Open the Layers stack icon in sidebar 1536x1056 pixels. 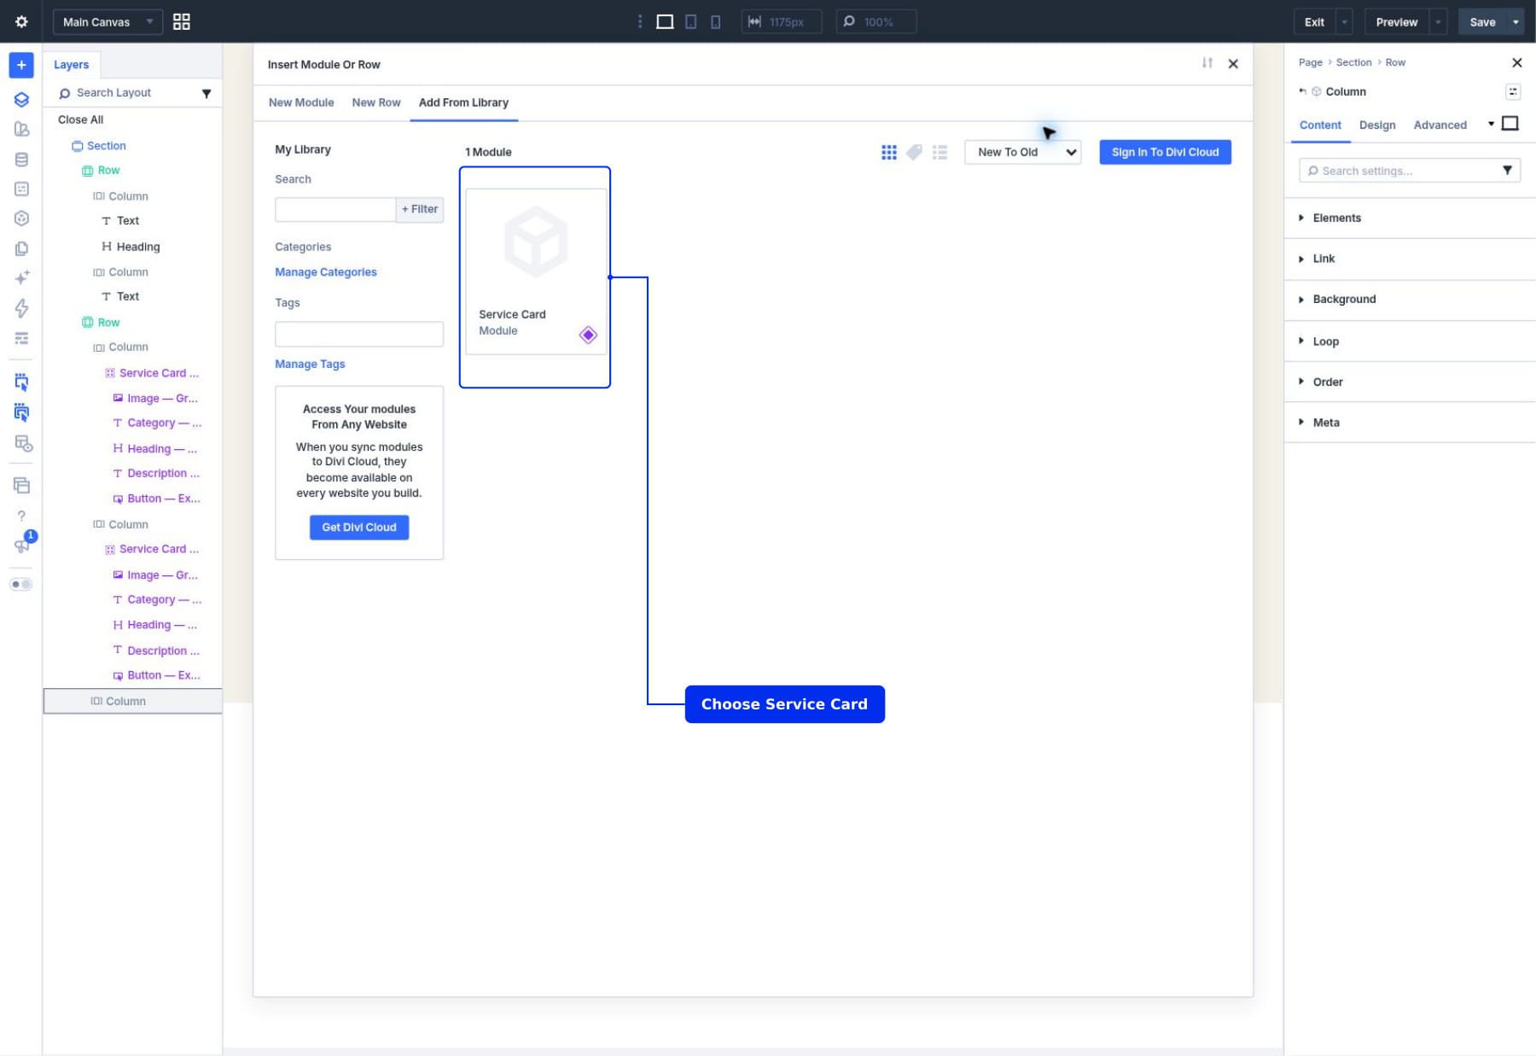point(21,99)
